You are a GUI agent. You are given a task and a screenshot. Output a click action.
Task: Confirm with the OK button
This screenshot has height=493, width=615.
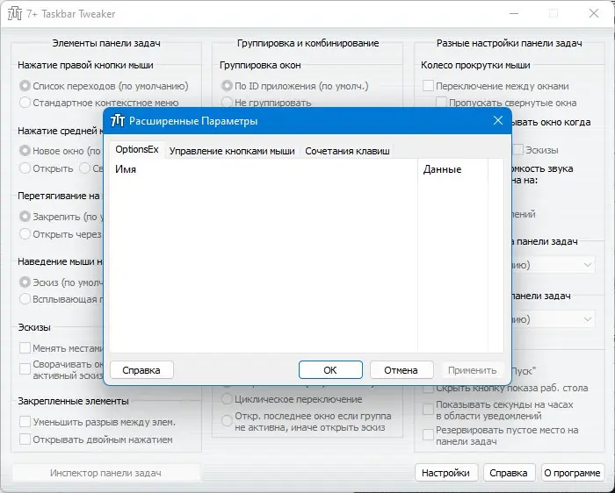[x=330, y=370]
